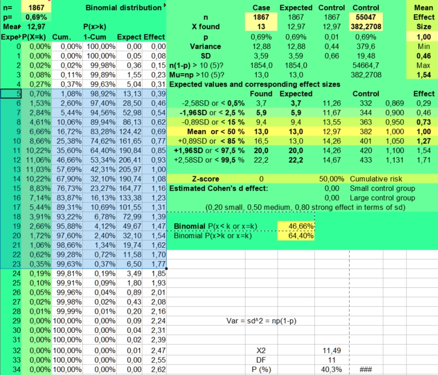Click the 'Z-score' label cell
Viewport: 438px width, 375px height.
pyautogui.click(x=205, y=179)
